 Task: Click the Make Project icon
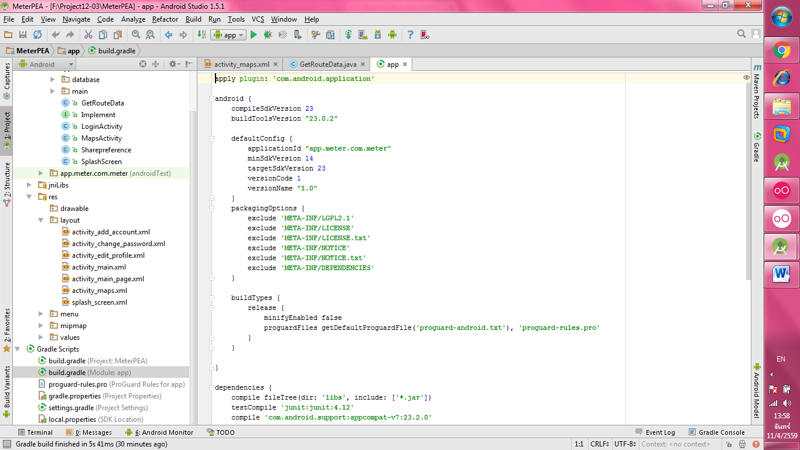click(201, 35)
